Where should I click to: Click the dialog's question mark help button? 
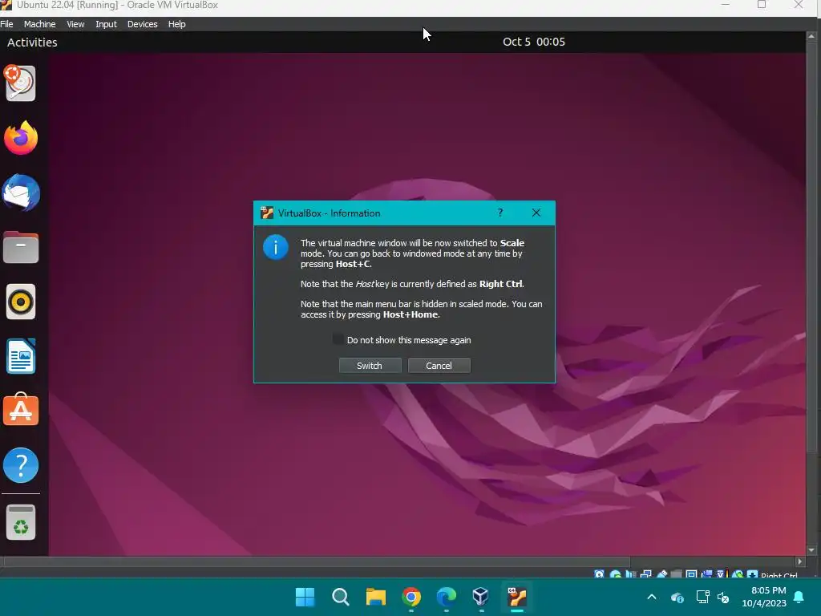(x=500, y=213)
